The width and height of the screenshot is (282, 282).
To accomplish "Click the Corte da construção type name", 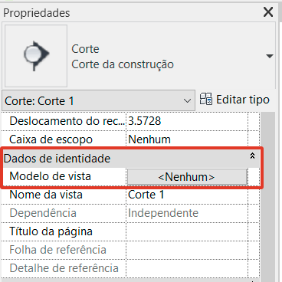I will pyautogui.click(x=123, y=64).
